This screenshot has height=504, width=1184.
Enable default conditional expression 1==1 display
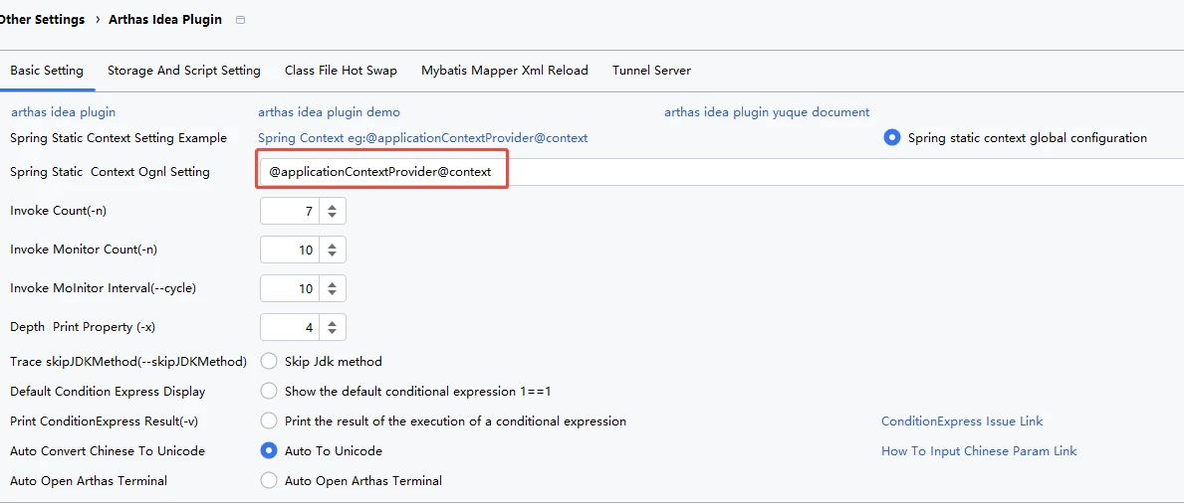(x=269, y=391)
